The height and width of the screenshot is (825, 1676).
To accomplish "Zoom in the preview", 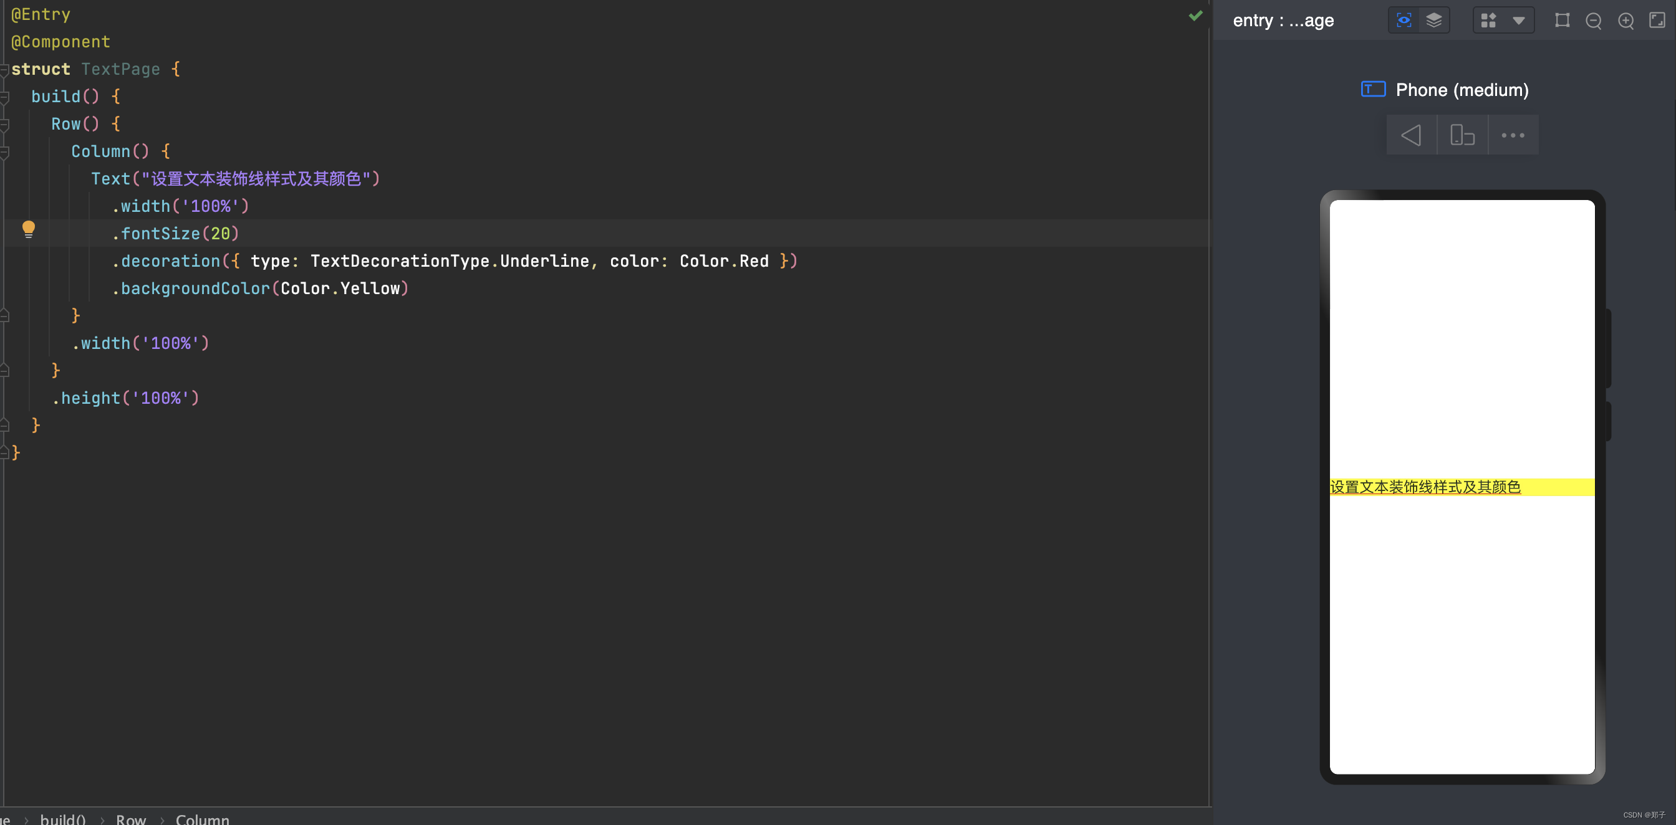I will [1625, 21].
